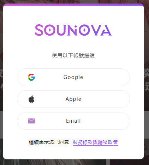Choose the Email login option text

(x=73, y=121)
